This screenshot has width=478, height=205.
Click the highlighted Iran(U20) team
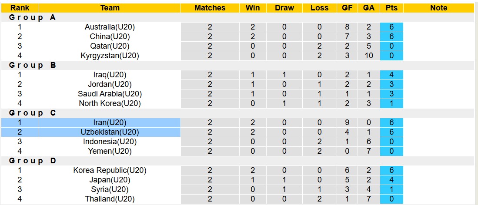(x=110, y=122)
